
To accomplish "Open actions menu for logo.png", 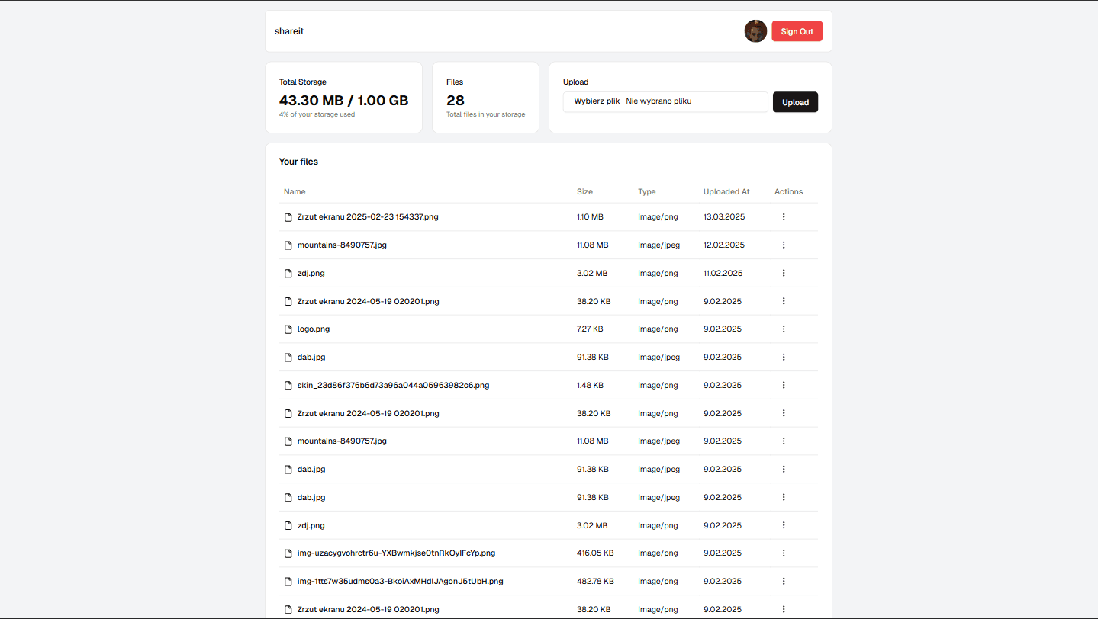I will click(x=783, y=329).
